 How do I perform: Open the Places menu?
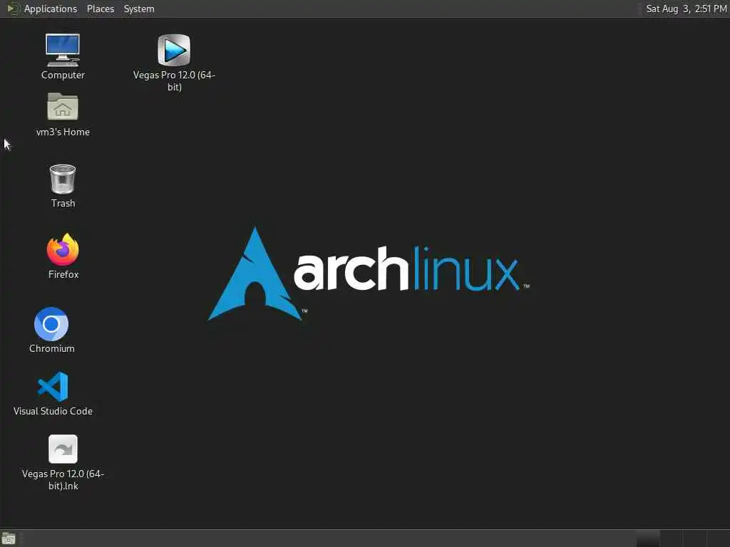coord(100,9)
